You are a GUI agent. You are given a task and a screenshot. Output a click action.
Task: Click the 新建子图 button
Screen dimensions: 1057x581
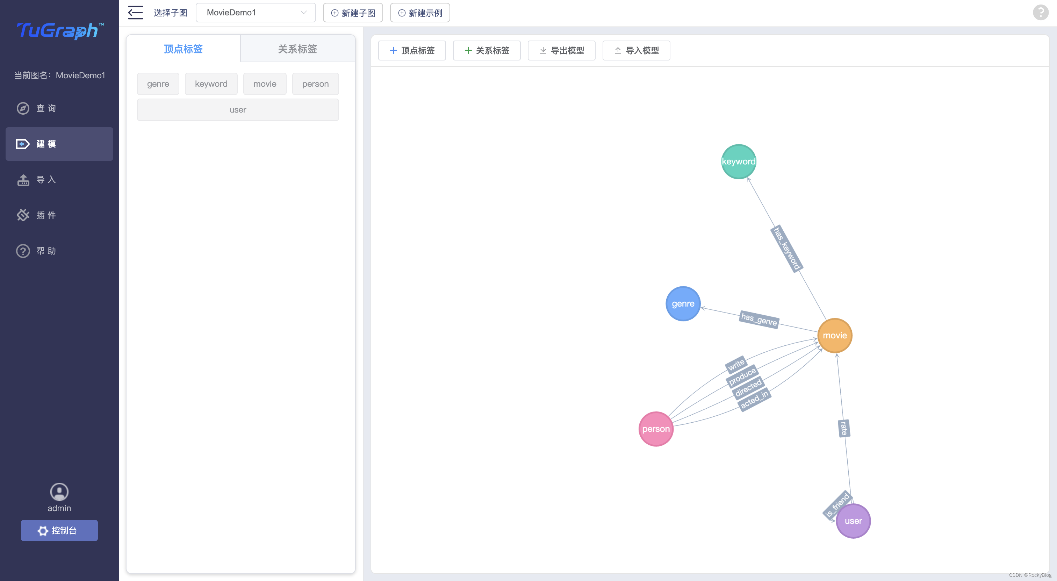[x=353, y=13]
